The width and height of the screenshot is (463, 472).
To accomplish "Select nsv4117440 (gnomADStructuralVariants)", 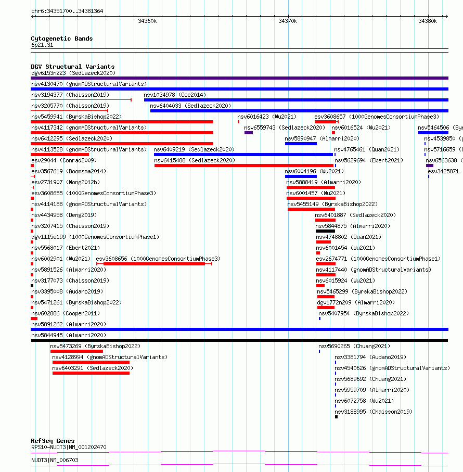I will coord(374,270).
